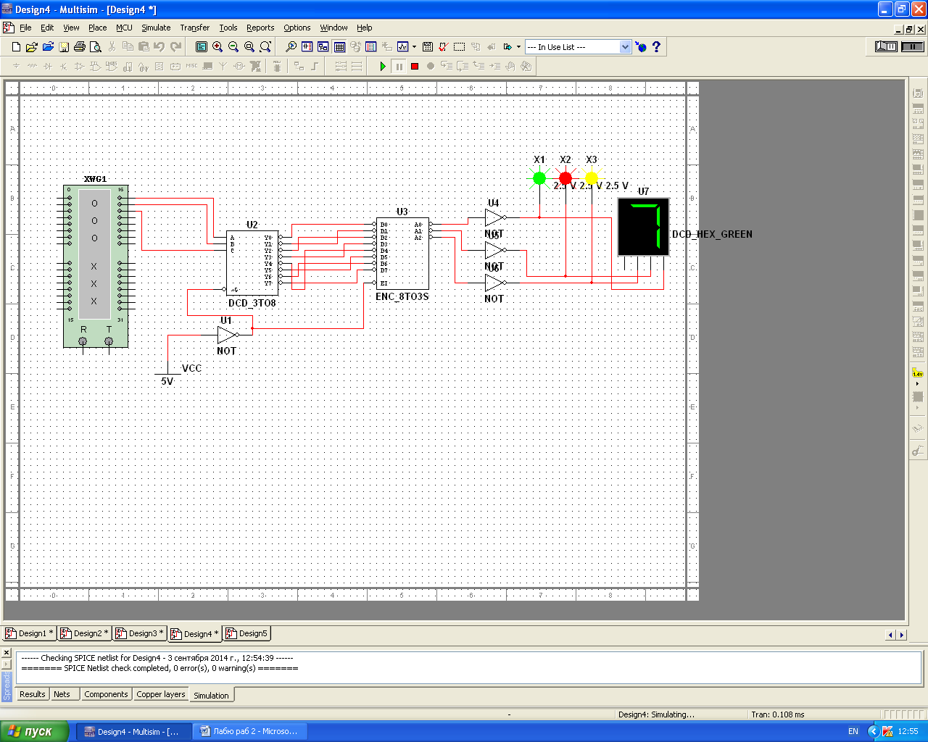This screenshot has width=928, height=742.
Task: Switch to Design5 tab
Action: 246,633
